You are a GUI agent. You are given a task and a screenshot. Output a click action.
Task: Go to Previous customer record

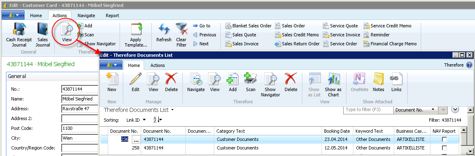coord(204,35)
